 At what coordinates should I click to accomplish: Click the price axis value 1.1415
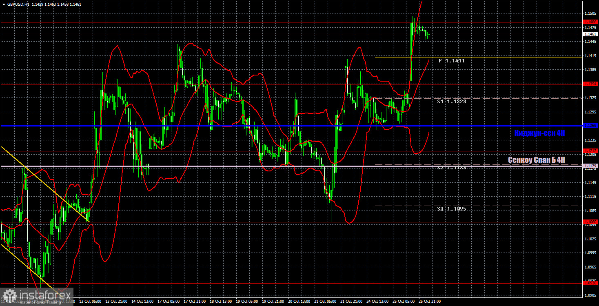pos(590,55)
